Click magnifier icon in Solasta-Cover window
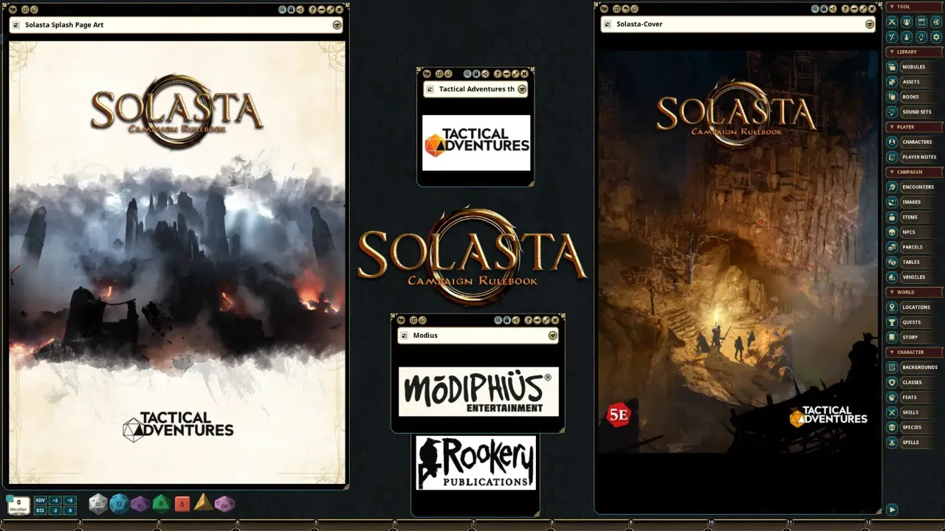 [x=815, y=9]
